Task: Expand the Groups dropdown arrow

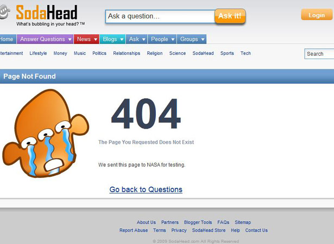Action: (x=203, y=40)
